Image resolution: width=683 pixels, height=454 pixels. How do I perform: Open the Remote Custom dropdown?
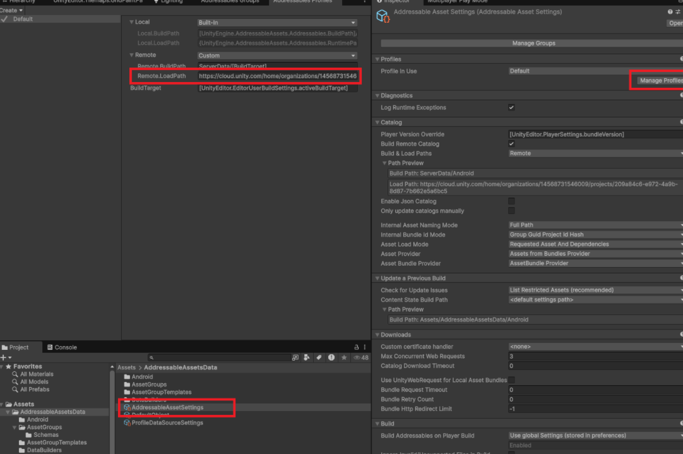coord(277,56)
